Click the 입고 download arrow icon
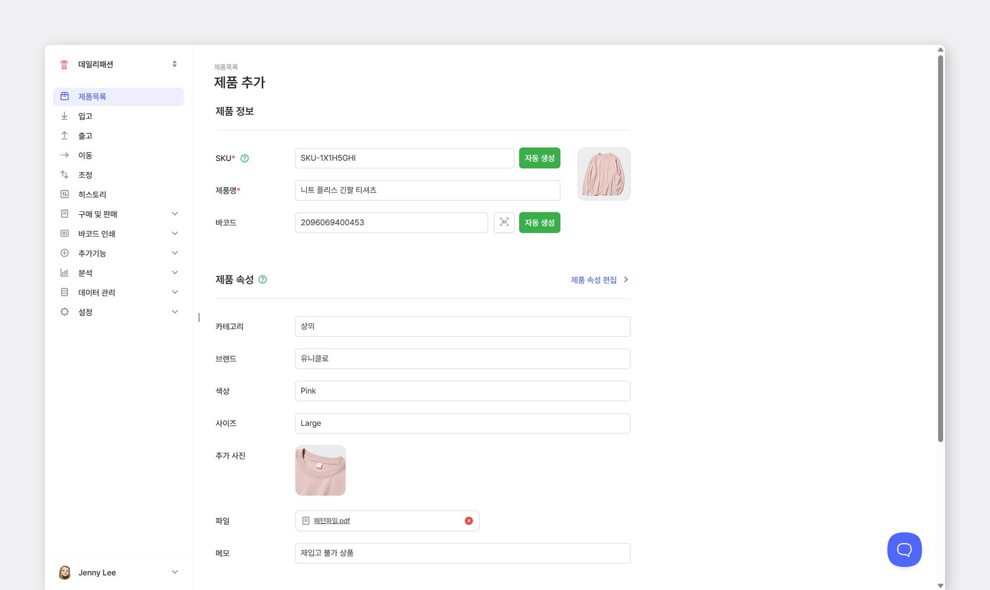 tap(64, 116)
